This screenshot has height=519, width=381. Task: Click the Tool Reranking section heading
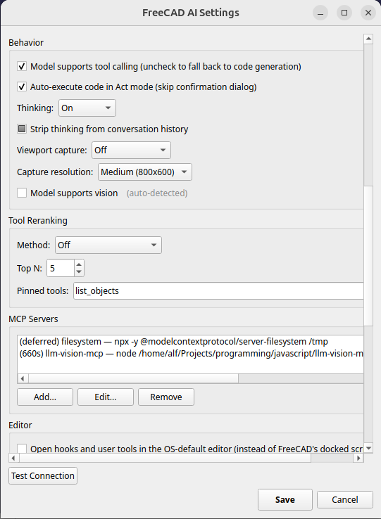click(38, 220)
